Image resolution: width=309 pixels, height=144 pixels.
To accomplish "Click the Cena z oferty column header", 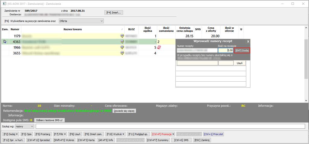I will (211, 29).
